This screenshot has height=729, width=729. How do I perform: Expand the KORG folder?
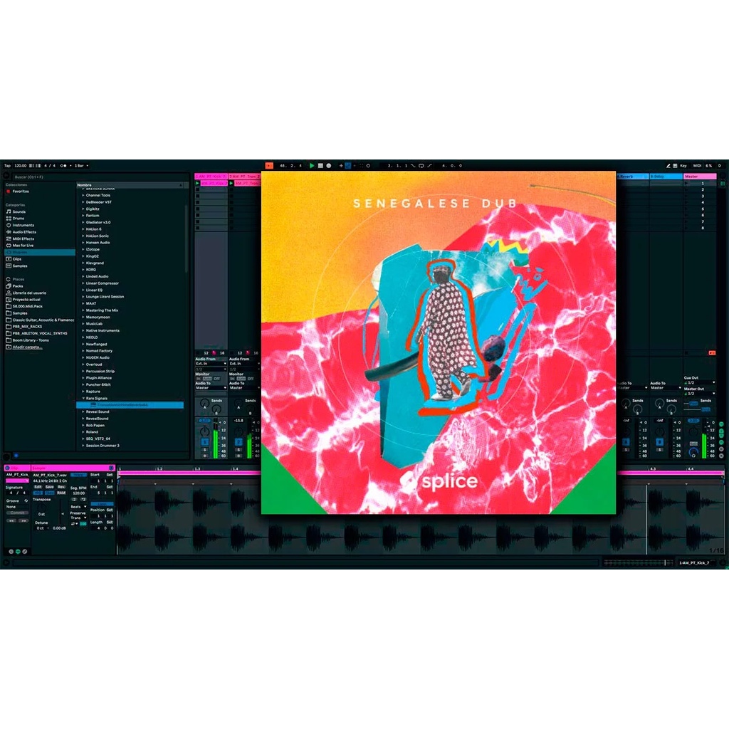pos(83,270)
